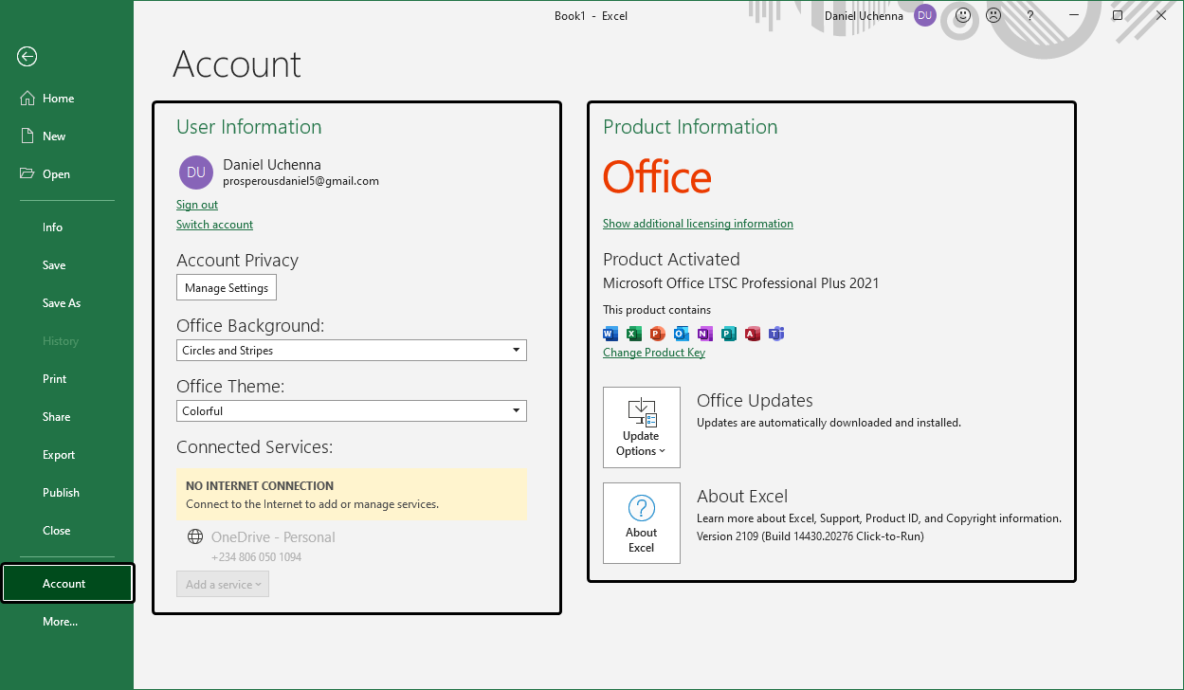Select Print in the sidebar
The height and width of the screenshot is (690, 1184).
click(x=55, y=379)
